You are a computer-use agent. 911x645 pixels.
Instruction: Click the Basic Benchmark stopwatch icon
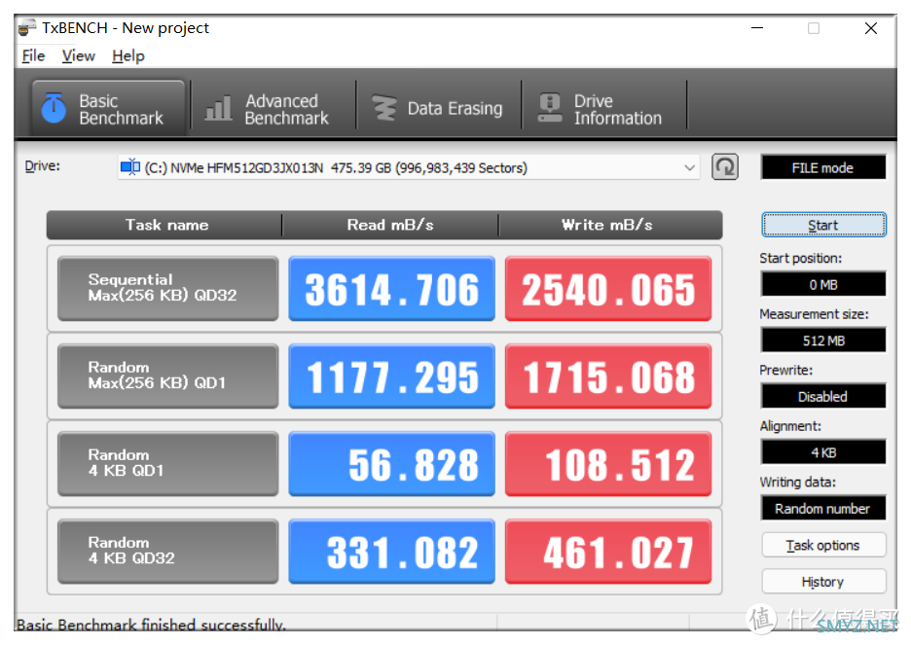55,108
